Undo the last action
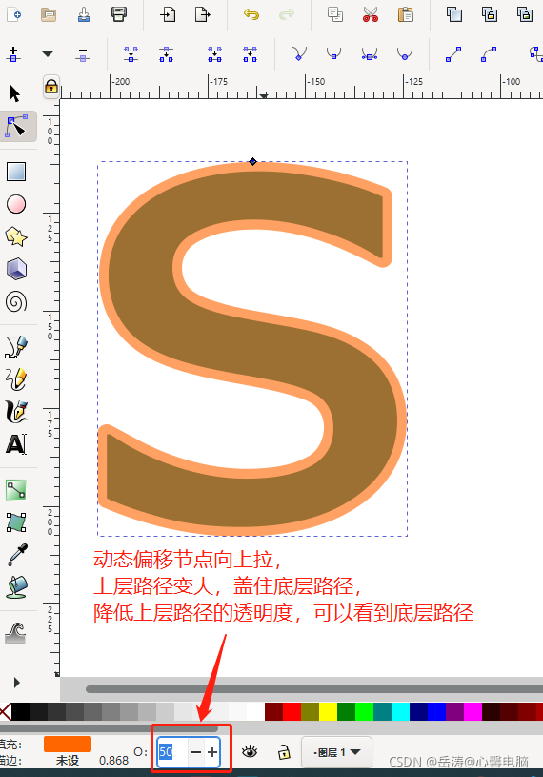The height and width of the screenshot is (777, 543). (x=251, y=14)
